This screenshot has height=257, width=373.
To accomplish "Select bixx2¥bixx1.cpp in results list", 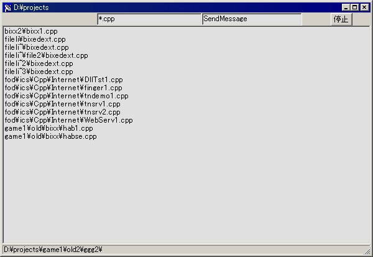I will pos(30,31).
